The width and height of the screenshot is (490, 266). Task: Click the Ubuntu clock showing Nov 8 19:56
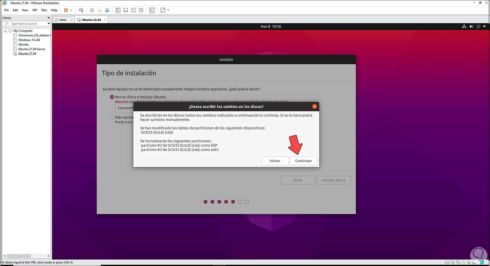point(271,27)
